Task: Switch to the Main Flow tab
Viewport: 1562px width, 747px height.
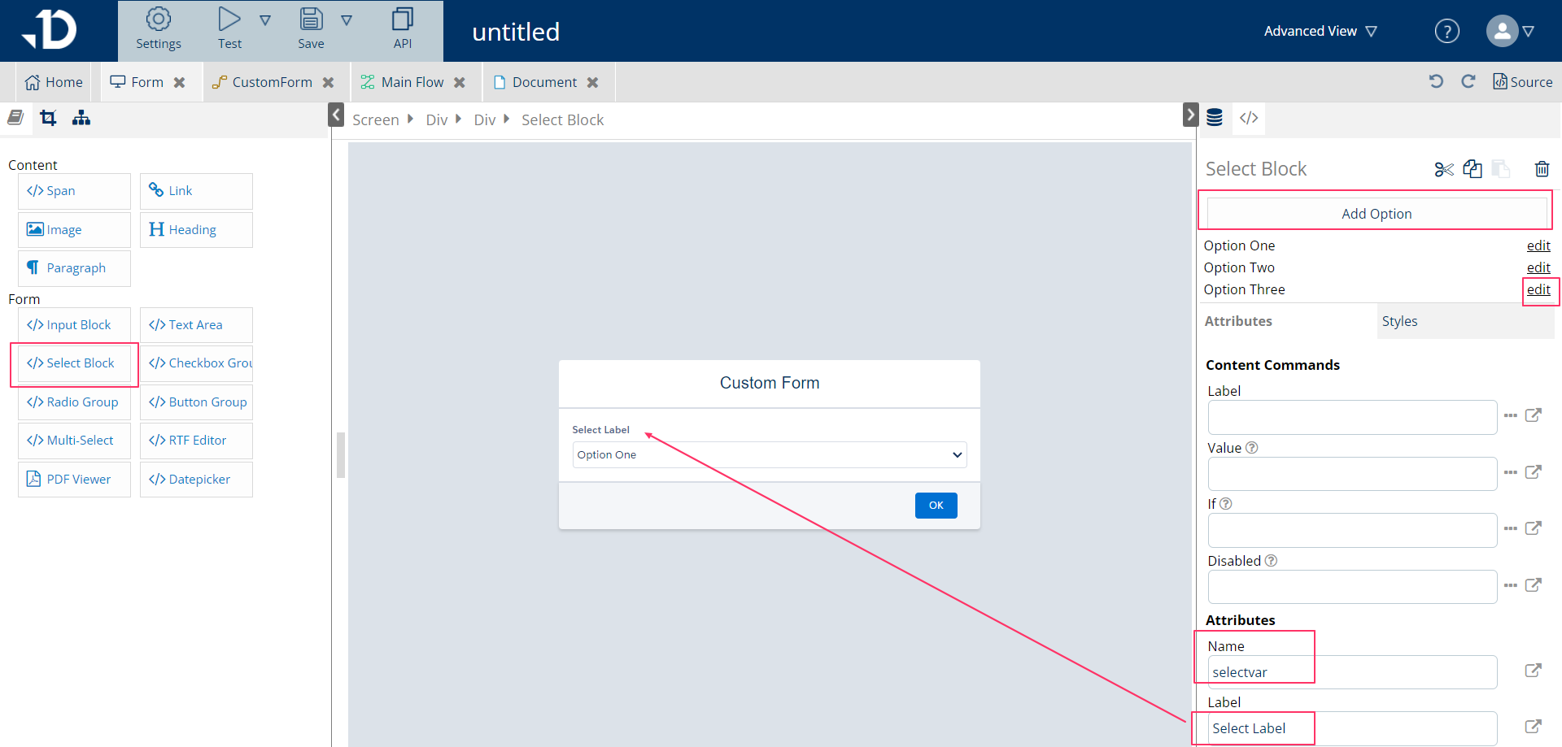Action: pos(412,82)
